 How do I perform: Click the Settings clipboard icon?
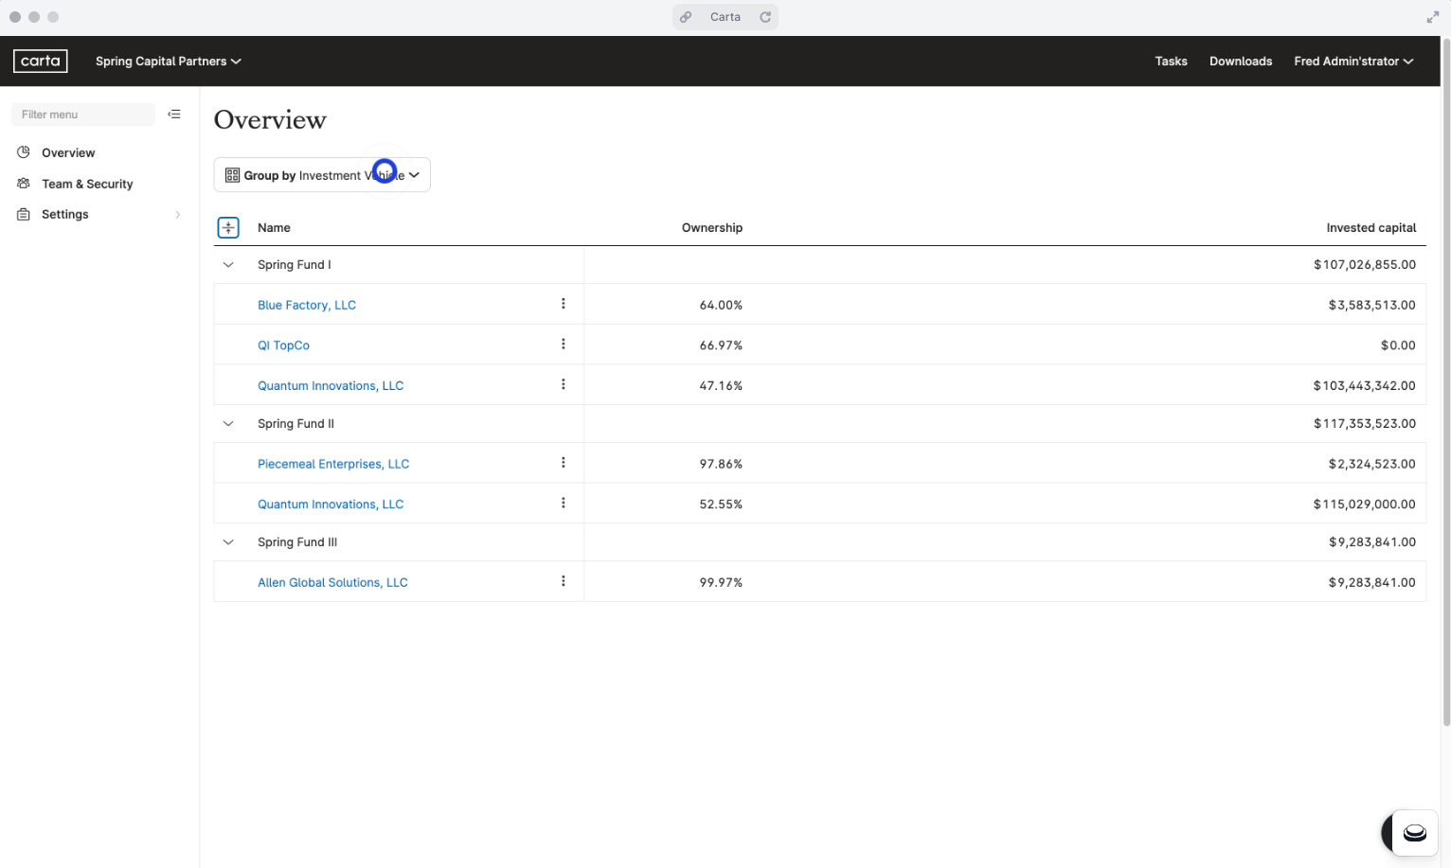[x=24, y=215]
